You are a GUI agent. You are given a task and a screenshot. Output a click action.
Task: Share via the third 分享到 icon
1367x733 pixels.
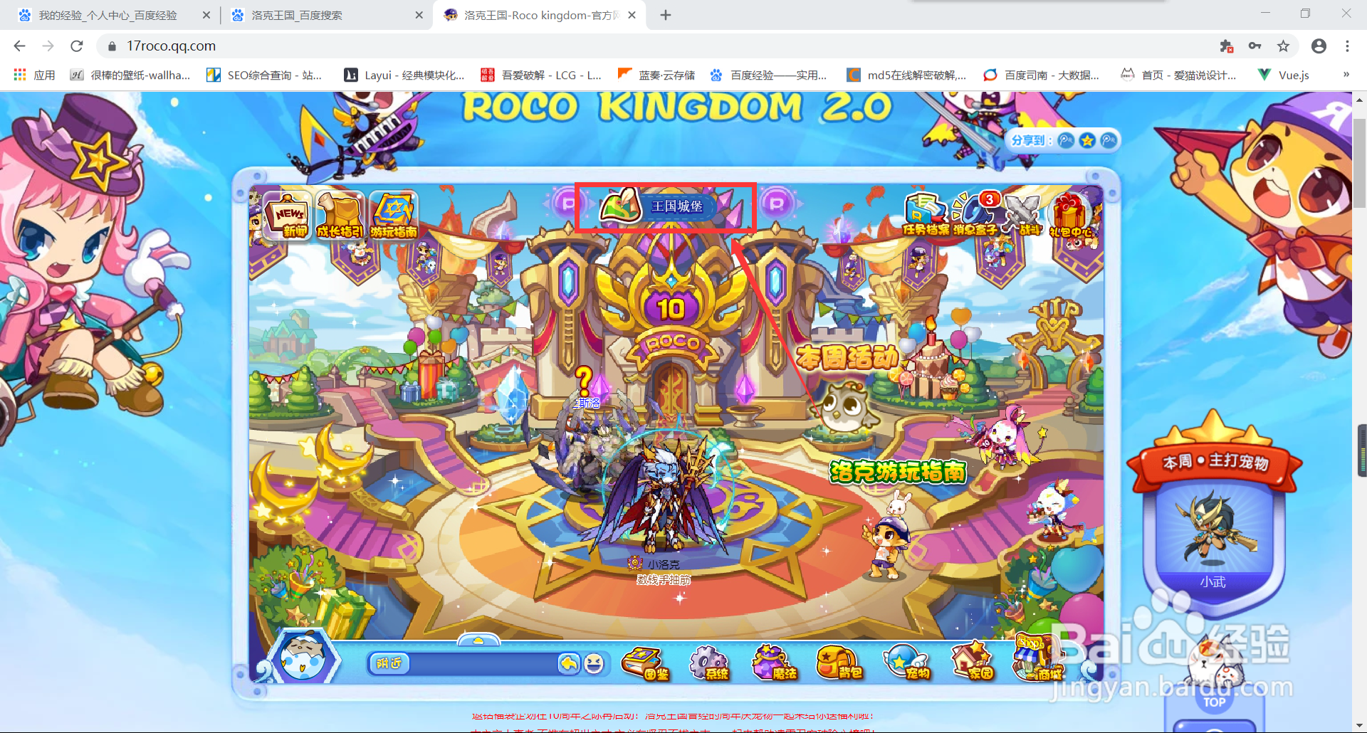pyautogui.click(x=1109, y=140)
